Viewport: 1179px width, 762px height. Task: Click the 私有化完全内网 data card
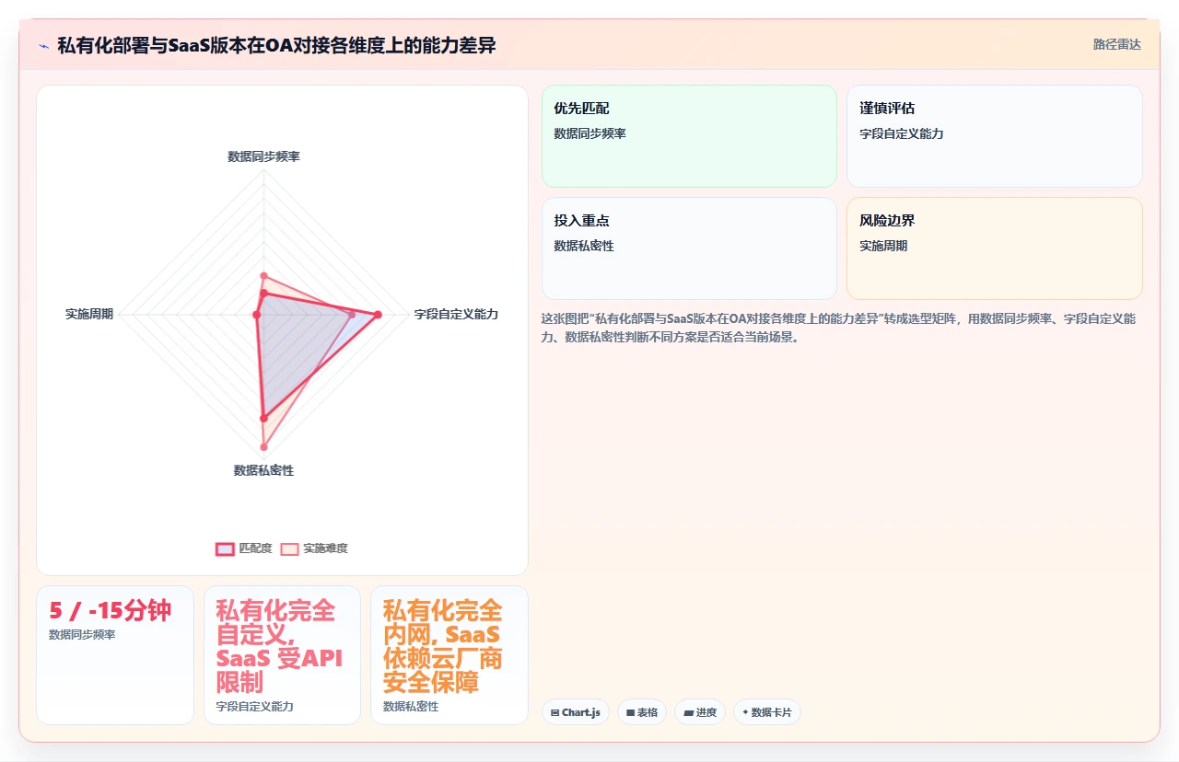coord(449,655)
